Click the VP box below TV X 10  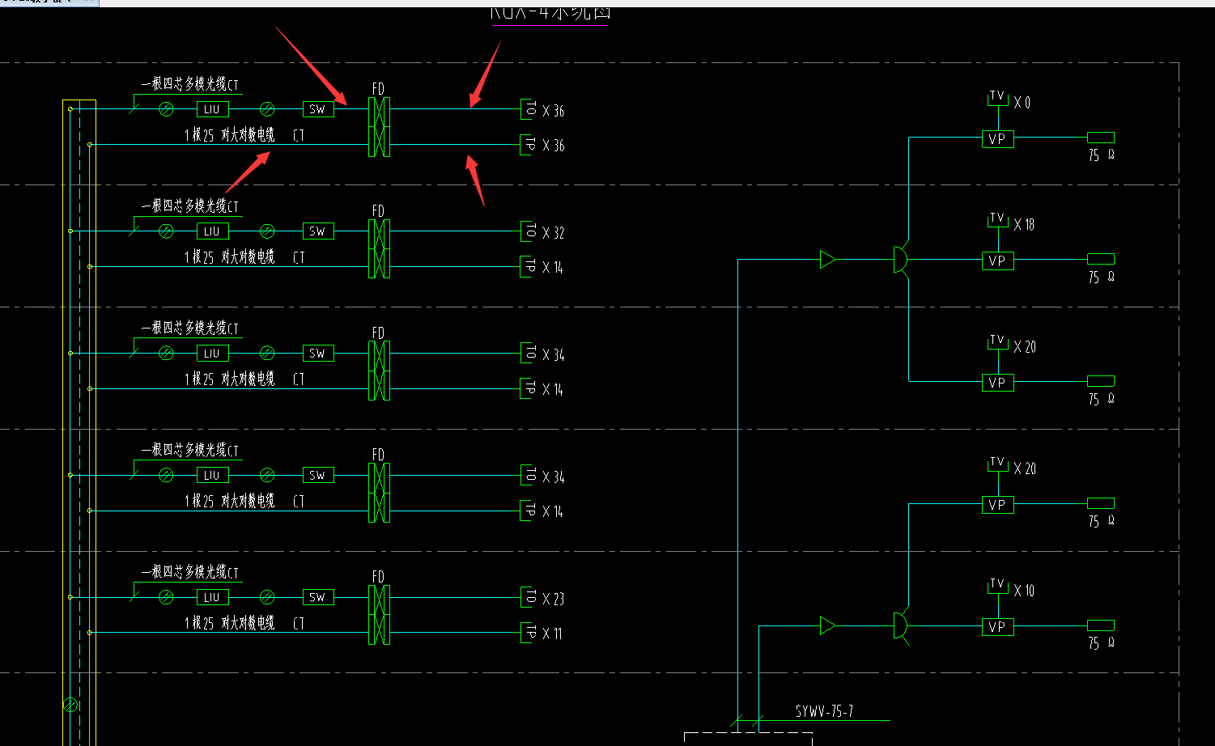point(997,627)
